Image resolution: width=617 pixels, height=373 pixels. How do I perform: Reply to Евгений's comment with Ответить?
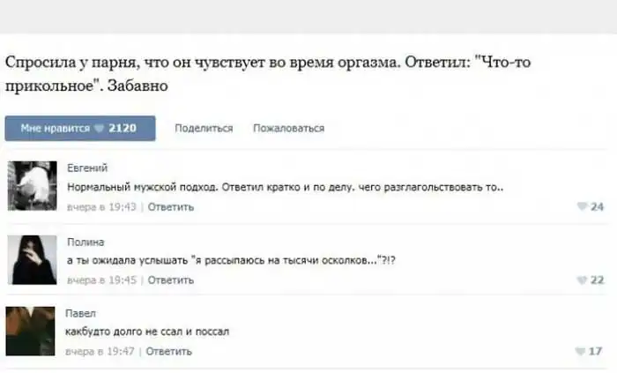point(171,207)
